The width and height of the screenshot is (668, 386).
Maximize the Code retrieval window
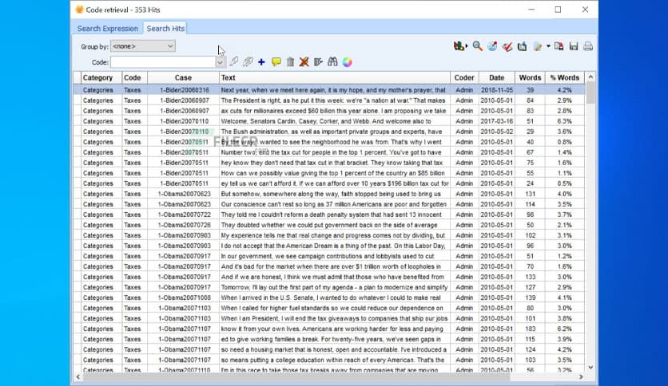[x=558, y=10]
